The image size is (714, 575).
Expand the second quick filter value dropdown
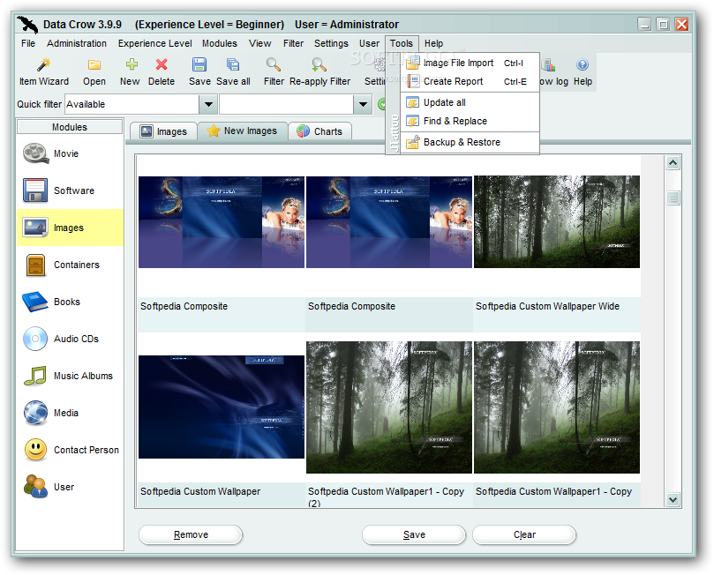click(x=363, y=104)
